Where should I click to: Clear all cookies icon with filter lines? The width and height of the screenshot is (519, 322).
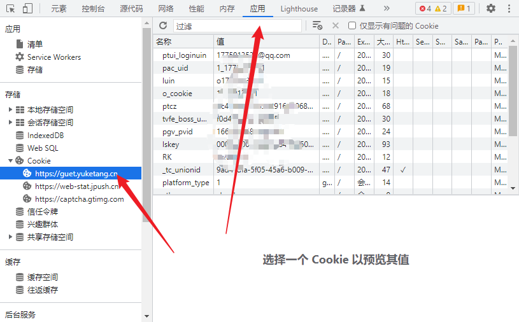pos(317,25)
